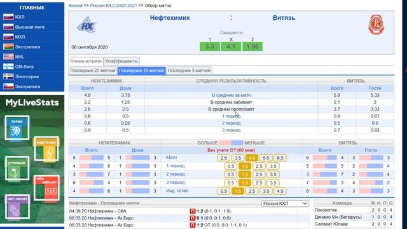The width and height of the screenshot is (407, 229).
Task: Click the USA flag beside NHL
Action: (x=8, y=57)
